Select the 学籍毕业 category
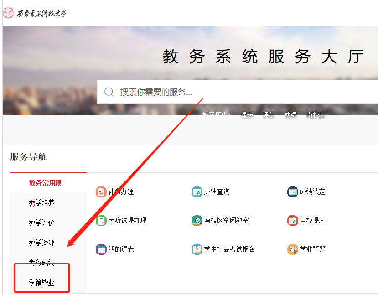 [x=41, y=283]
